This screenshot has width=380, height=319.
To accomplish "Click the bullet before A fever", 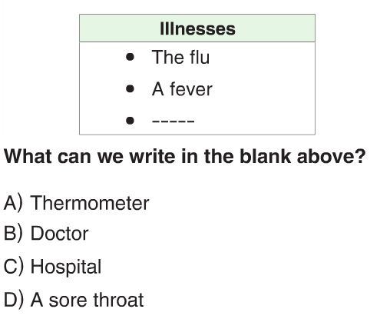I will coord(130,89).
